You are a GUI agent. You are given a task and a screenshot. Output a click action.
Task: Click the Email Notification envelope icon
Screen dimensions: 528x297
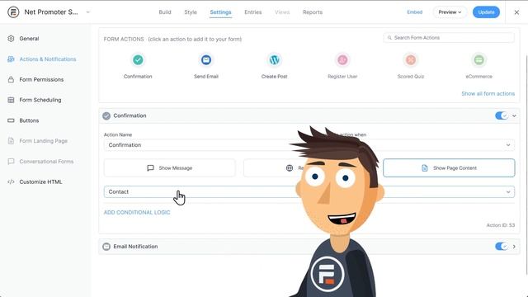[106, 247]
